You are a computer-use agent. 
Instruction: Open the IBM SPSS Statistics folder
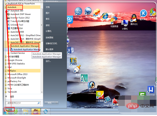point(16,64)
